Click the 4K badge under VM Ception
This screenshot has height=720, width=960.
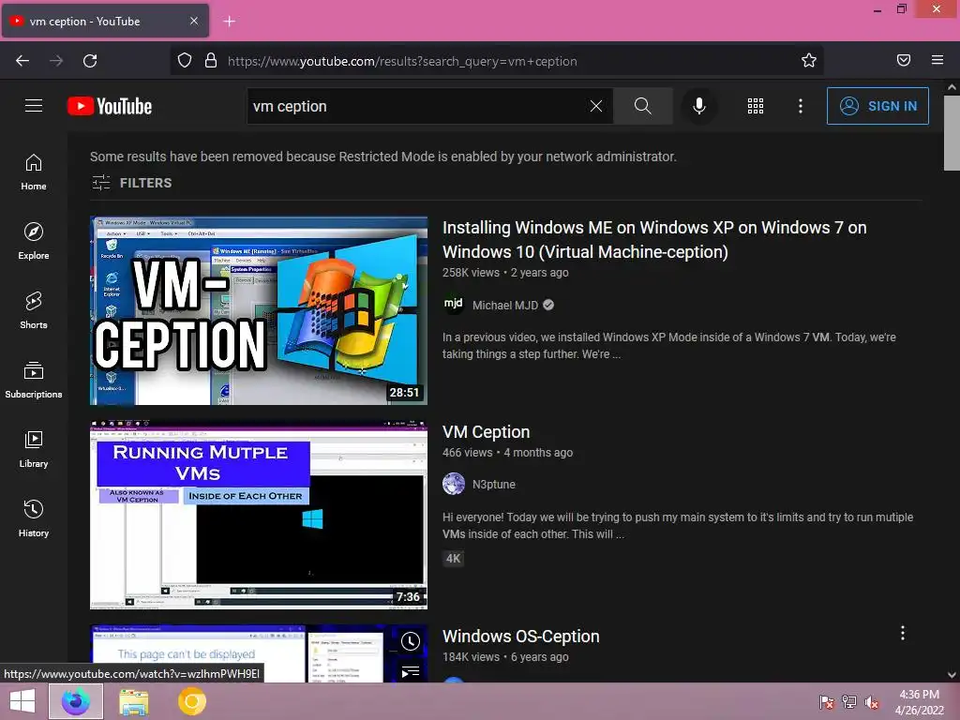click(x=453, y=559)
